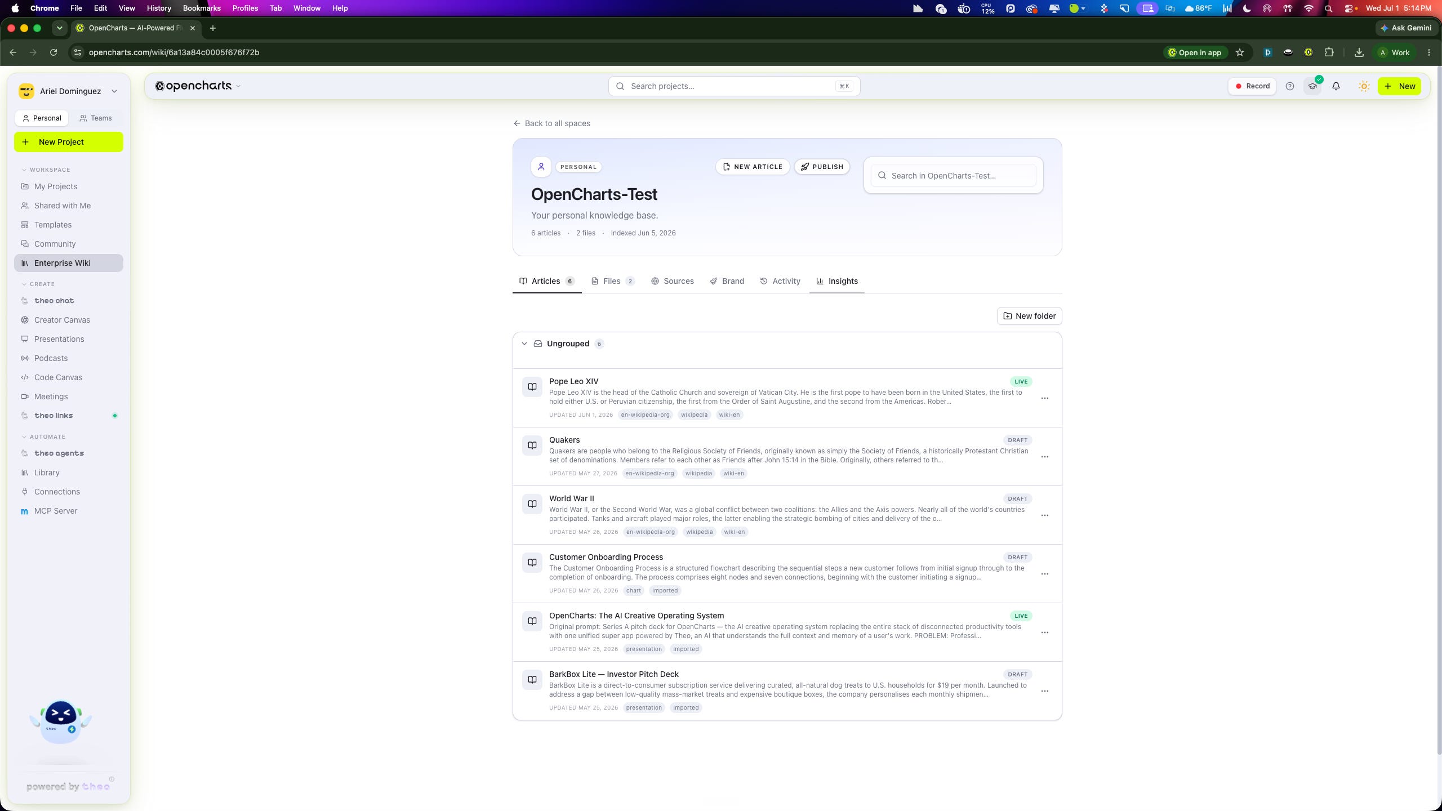Open Creator Canvas in the sidebar

69,320
